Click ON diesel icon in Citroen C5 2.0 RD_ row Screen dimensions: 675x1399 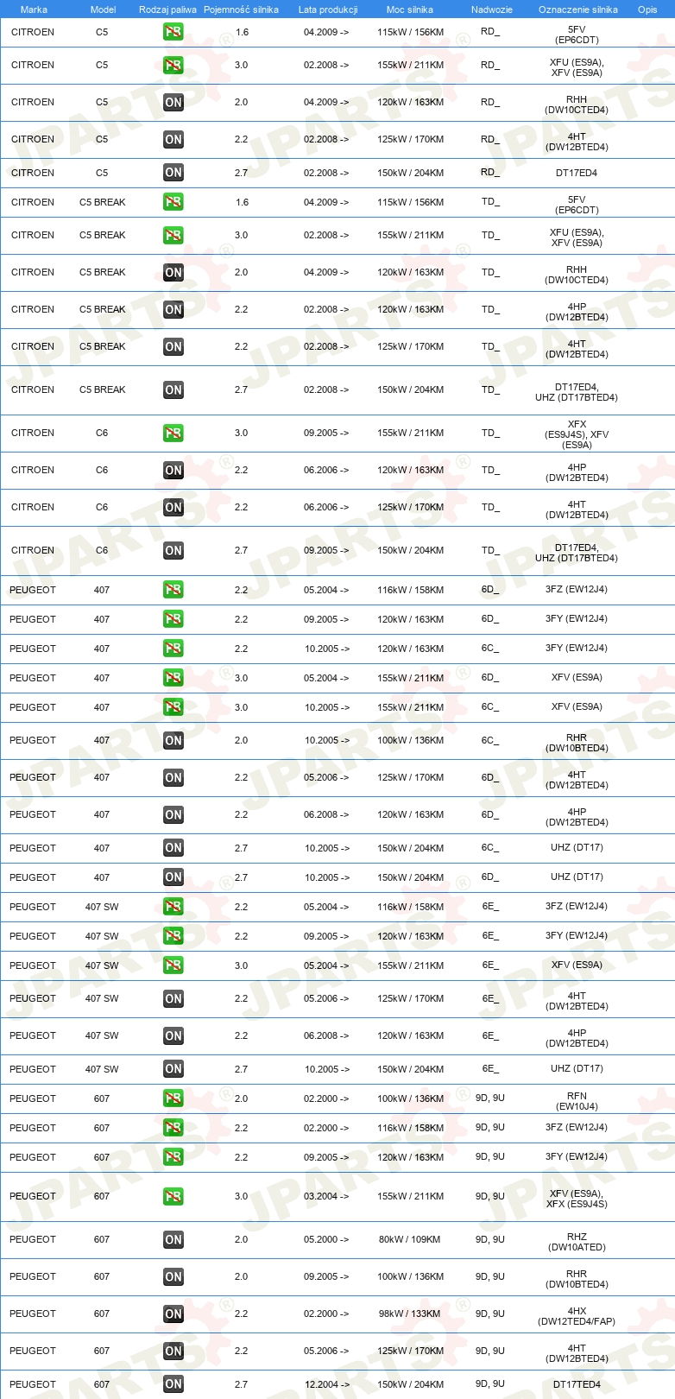point(173,102)
